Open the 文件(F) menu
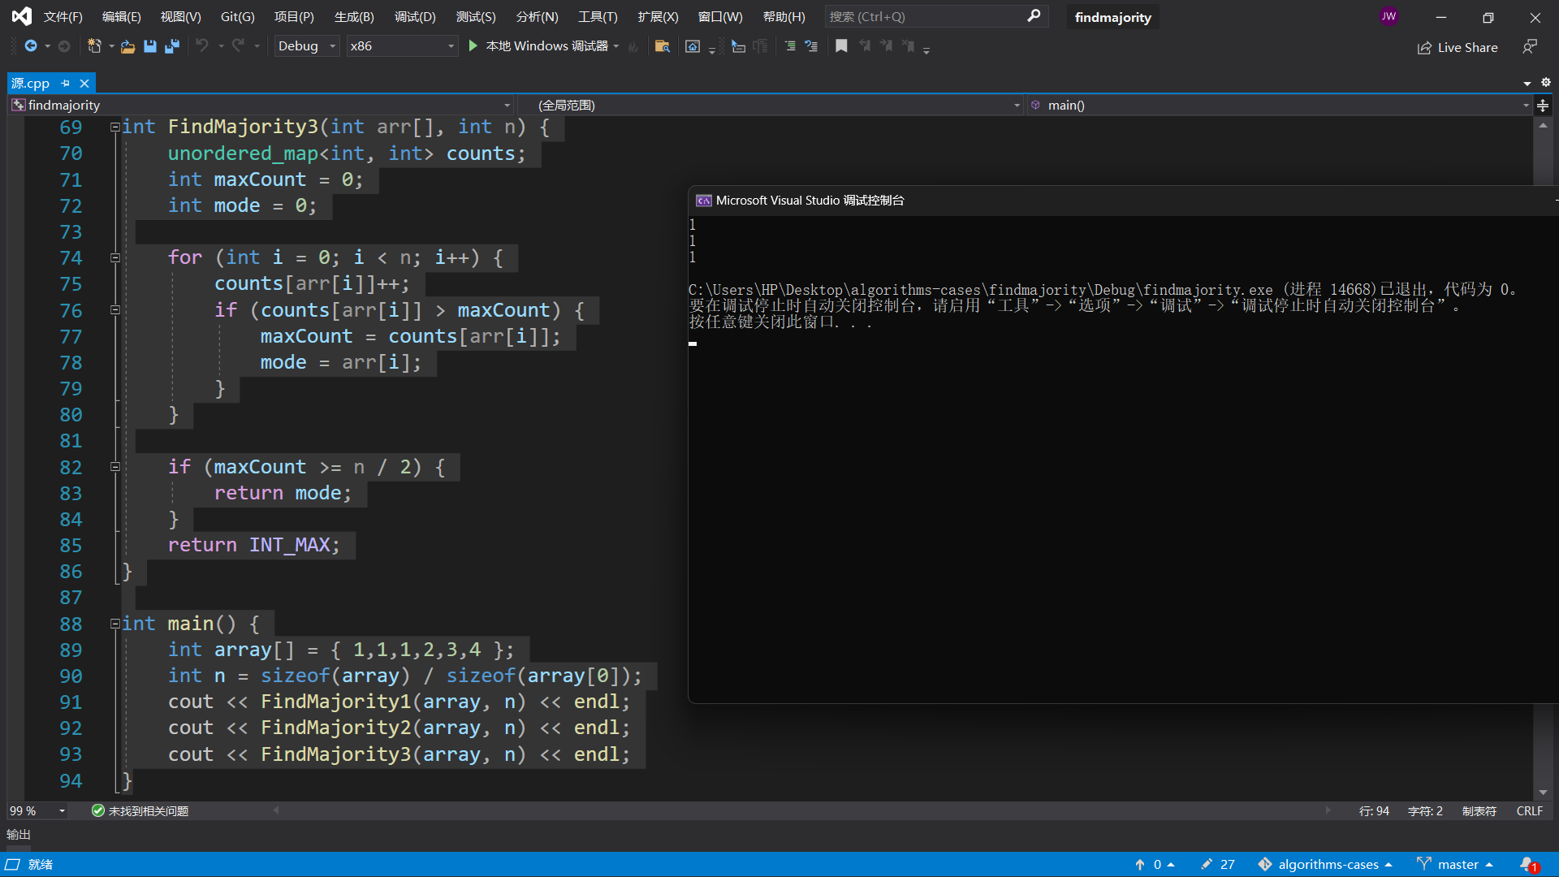1559x877 pixels. click(x=63, y=16)
